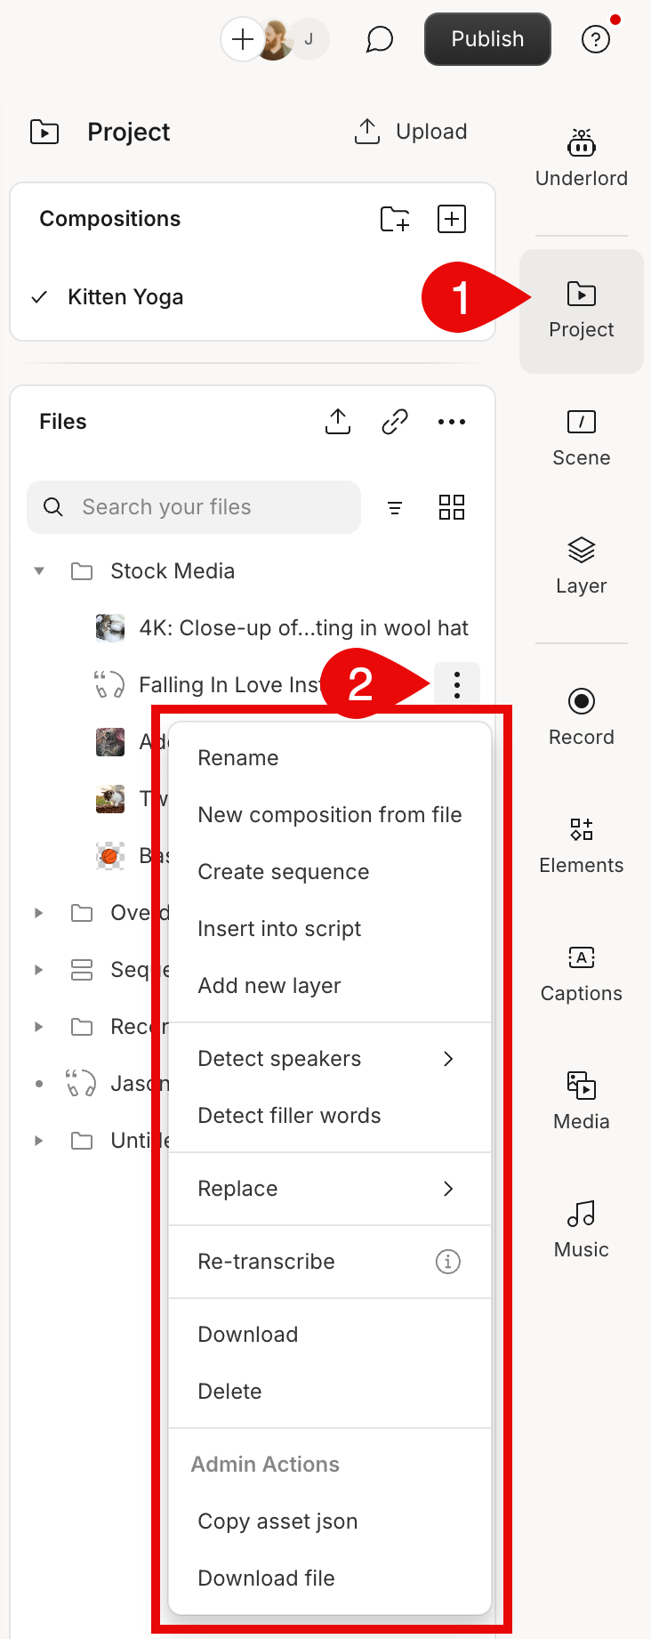Click the Publish button
Screen dimensions: 651x1639
point(487,39)
